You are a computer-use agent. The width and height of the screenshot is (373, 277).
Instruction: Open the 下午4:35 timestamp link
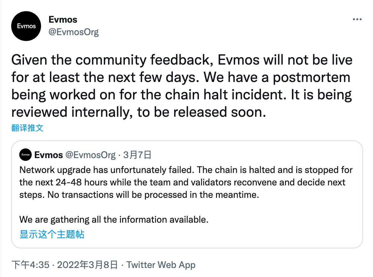coord(30,265)
